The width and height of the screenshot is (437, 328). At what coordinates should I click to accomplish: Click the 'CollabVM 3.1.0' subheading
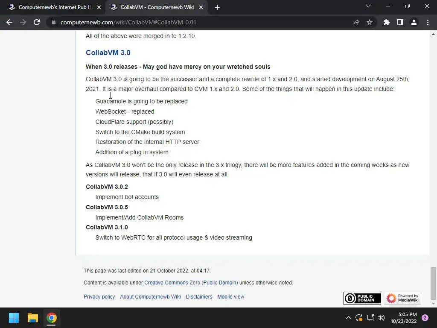[x=107, y=227]
